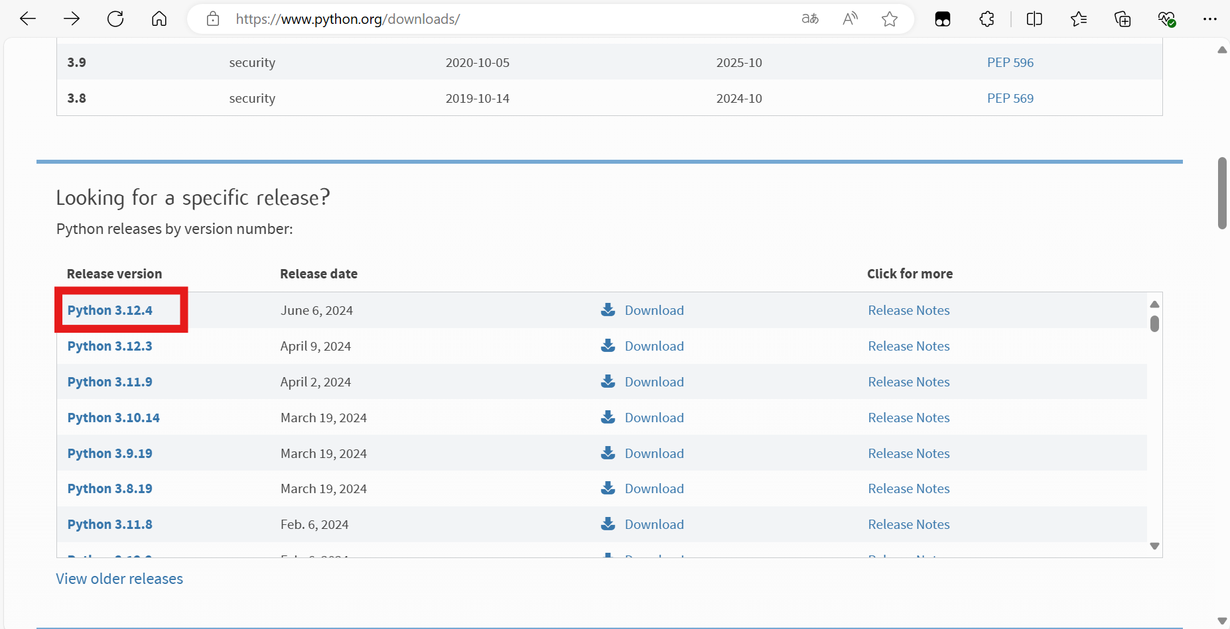This screenshot has width=1230, height=629.
Task: Toggle split screen view
Action: pos(1034,19)
